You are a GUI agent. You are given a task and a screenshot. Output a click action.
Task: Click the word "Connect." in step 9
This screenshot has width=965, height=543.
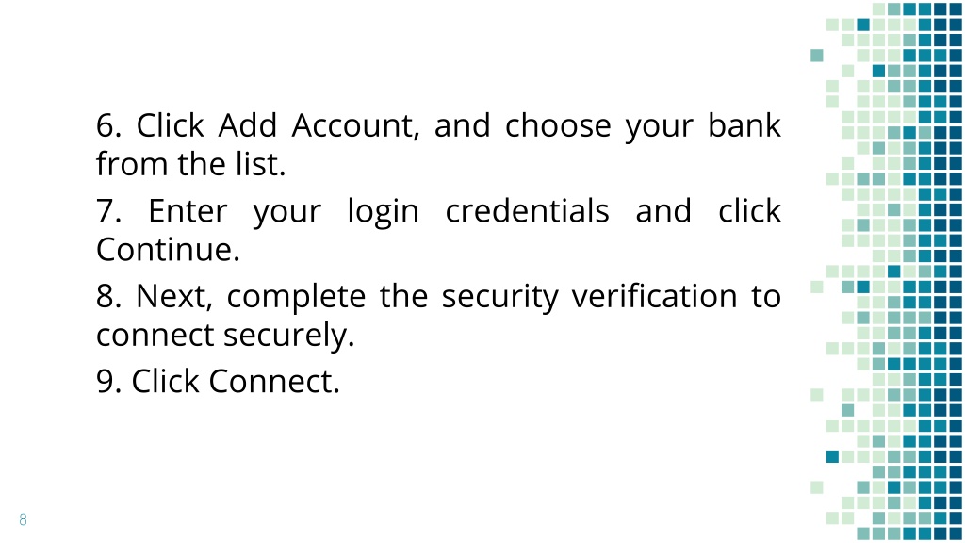click(274, 381)
